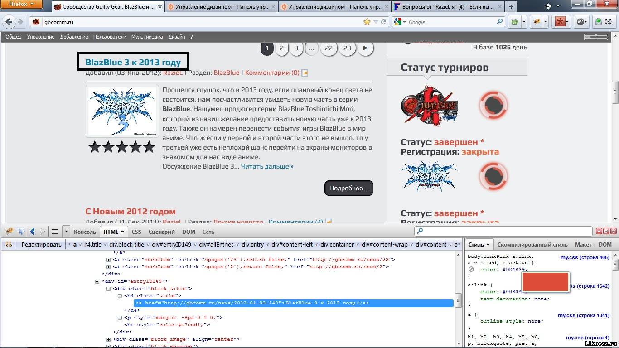This screenshot has height=348, width=619.
Task: Open the Управление menu in the admin bar
Action: click(x=41, y=37)
